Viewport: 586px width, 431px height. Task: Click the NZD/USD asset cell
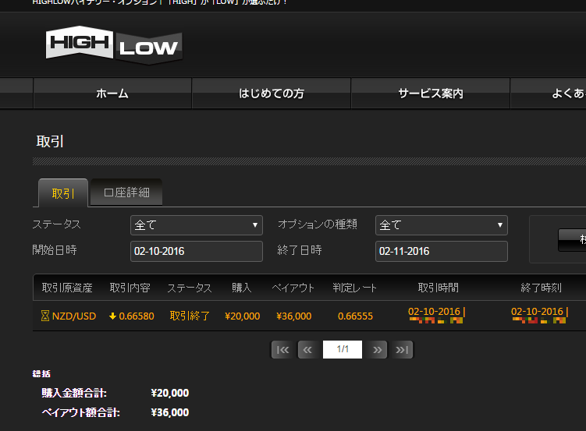pyautogui.click(x=74, y=316)
